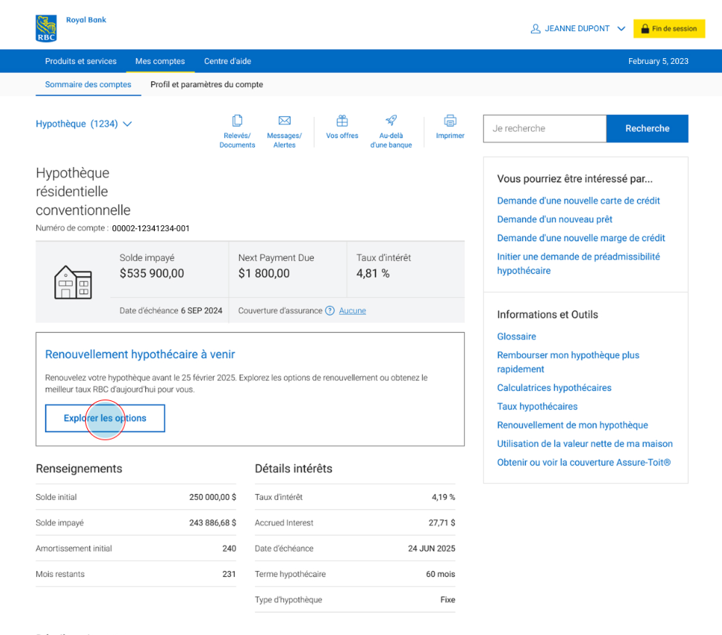This screenshot has width=722, height=635.
Task: Open Obtenir ou voir la couverture Assure-Toit link
Action: 583,462
